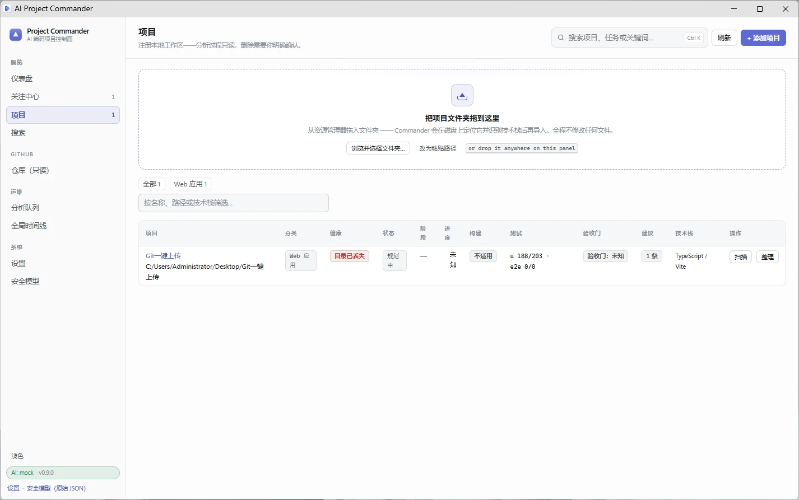Click 浏览并选择文件夹… button
Viewport: 799px width, 500px height.
click(378, 148)
